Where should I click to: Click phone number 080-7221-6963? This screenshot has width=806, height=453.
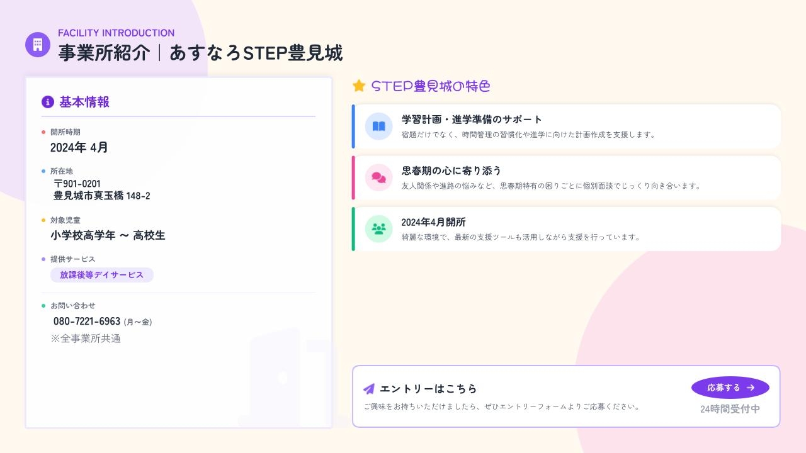tap(87, 322)
